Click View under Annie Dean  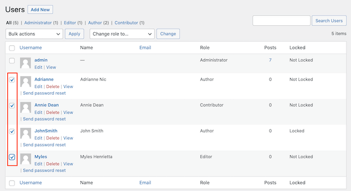tap(68, 112)
